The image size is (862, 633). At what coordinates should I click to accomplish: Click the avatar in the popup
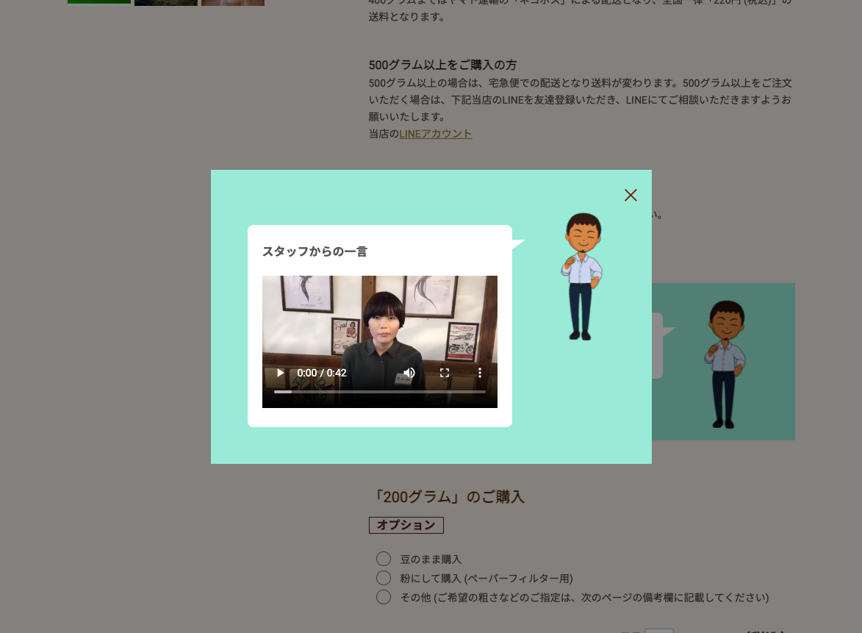[x=581, y=276]
